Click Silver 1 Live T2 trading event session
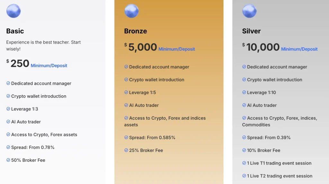 (280, 176)
